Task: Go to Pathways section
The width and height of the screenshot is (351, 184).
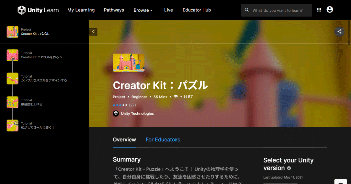Action: click(114, 10)
